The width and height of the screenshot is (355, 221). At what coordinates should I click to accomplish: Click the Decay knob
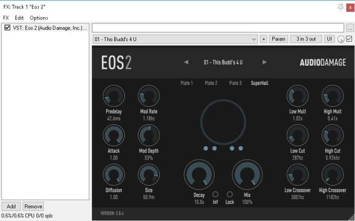point(199,175)
